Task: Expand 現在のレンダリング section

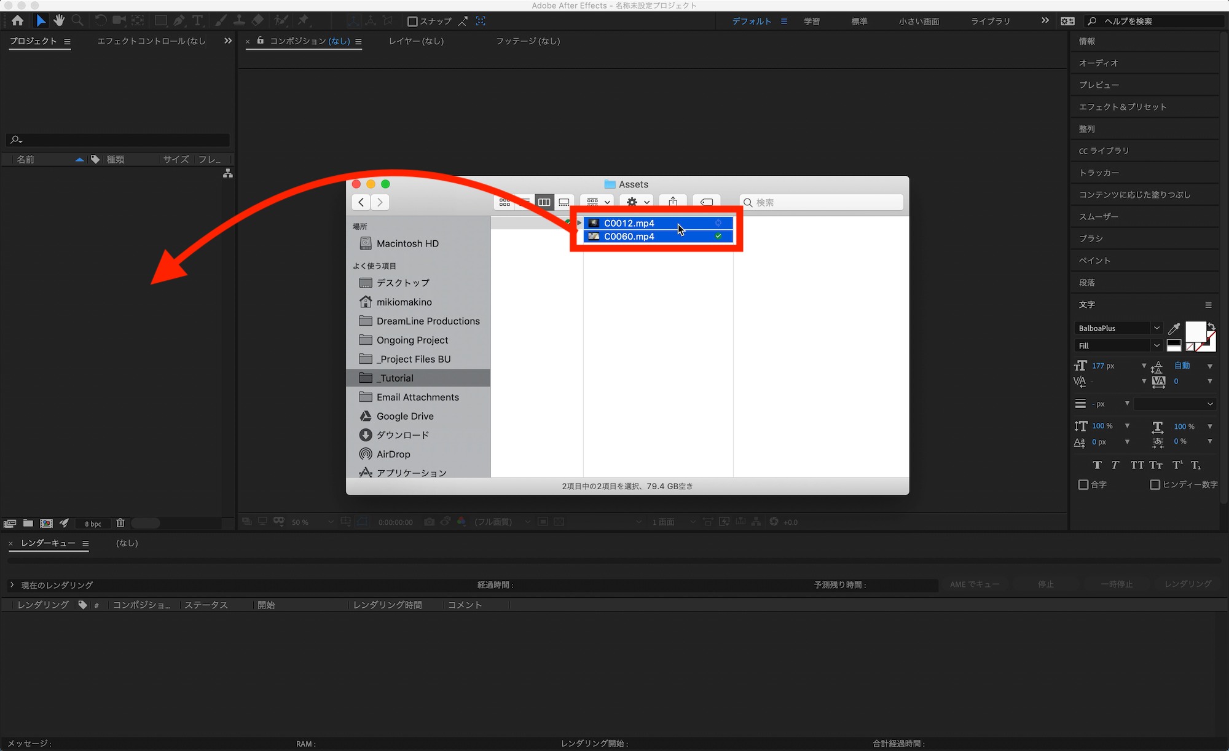Action: [x=12, y=585]
